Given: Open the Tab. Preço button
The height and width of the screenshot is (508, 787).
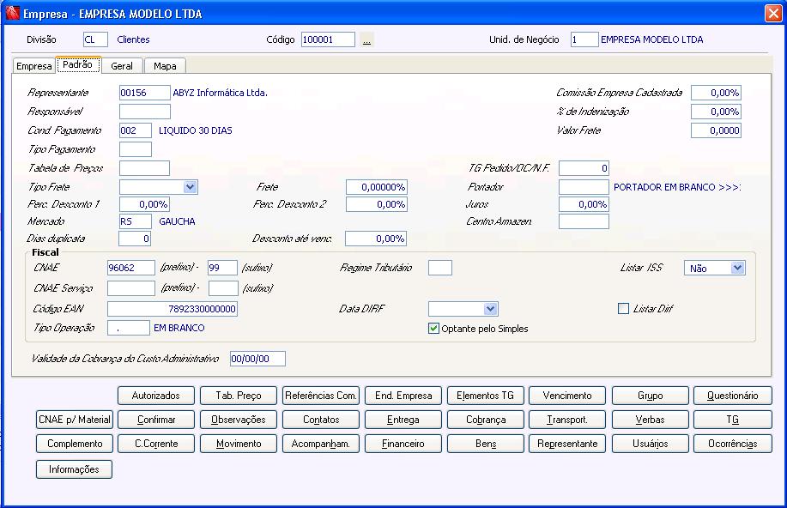Looking at the screenshot, I should pos(239,396).
